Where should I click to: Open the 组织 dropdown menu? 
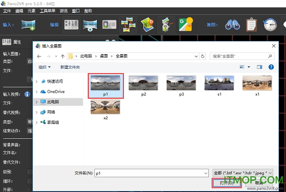pyautogui.click(x=45, y=67)
